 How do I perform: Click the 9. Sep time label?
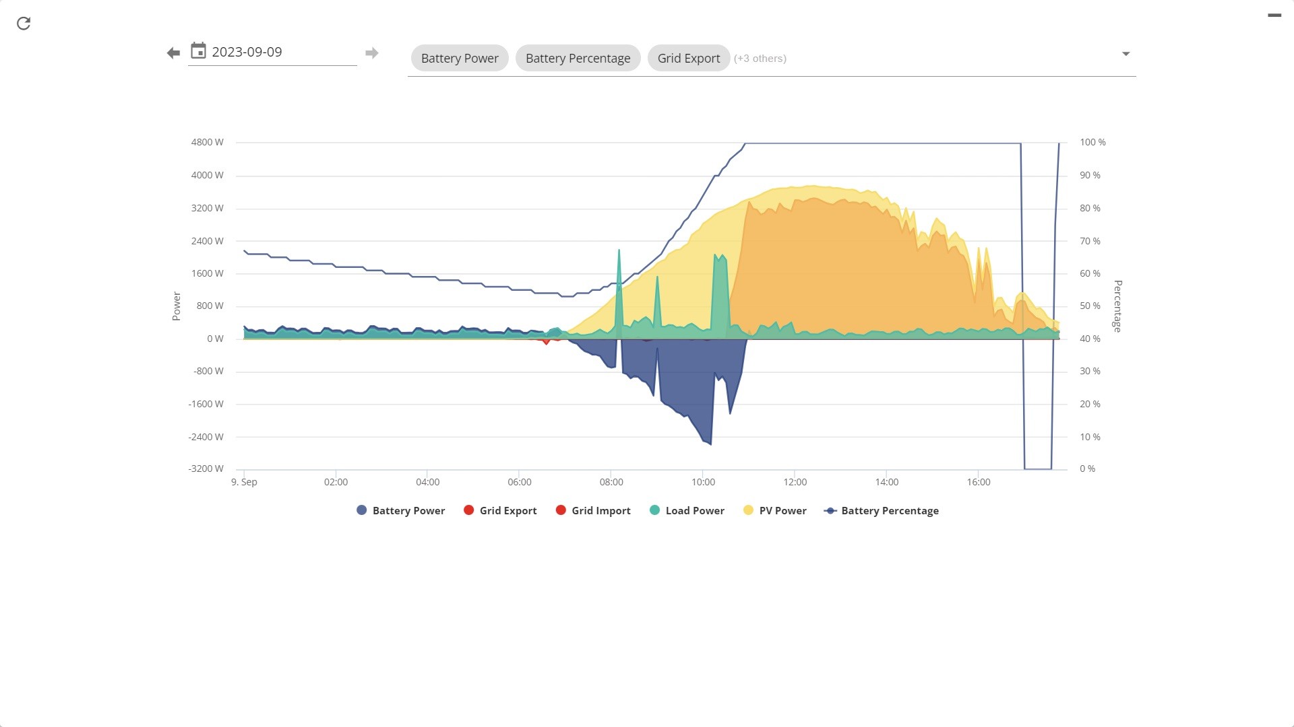tap(244, 483)
